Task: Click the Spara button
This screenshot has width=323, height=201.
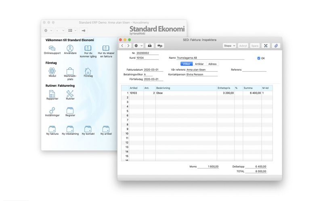Action: click(x=255, y=46)
